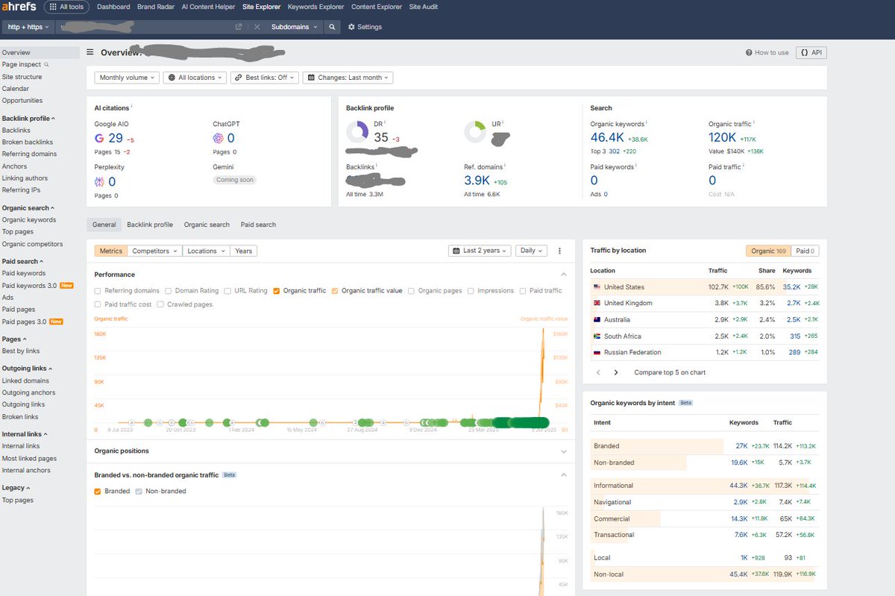
Task: Open the Competitors dropdown tab
Action: click(x=155, y=251)
